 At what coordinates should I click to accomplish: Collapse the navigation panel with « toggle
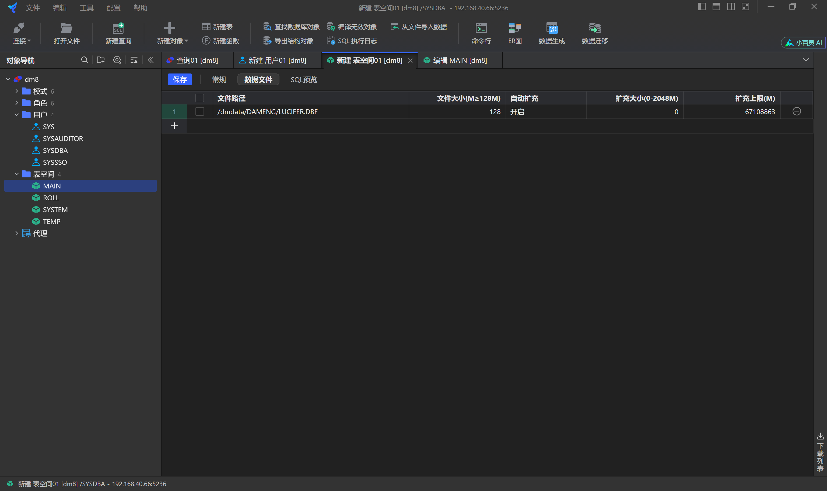pos(151,60)
